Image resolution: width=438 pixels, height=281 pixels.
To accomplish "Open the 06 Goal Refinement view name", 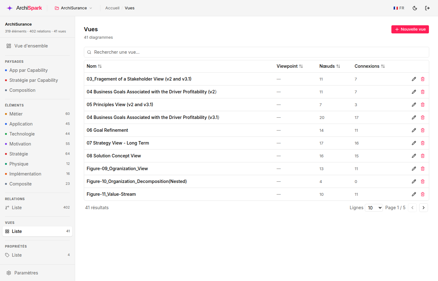I will 107,130.
